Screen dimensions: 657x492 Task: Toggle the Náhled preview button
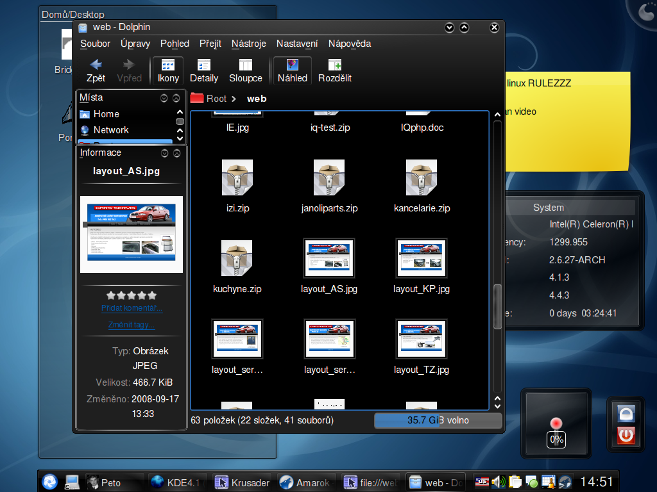pos(293,70)
